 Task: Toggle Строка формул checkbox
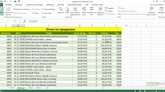point(43,9)
